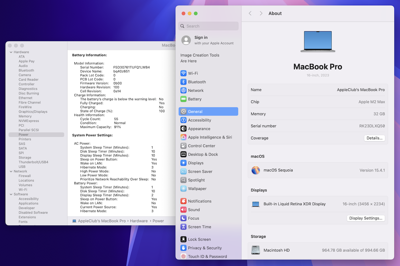Open the Apple Intelligence & Siri icon

[183, 137]
